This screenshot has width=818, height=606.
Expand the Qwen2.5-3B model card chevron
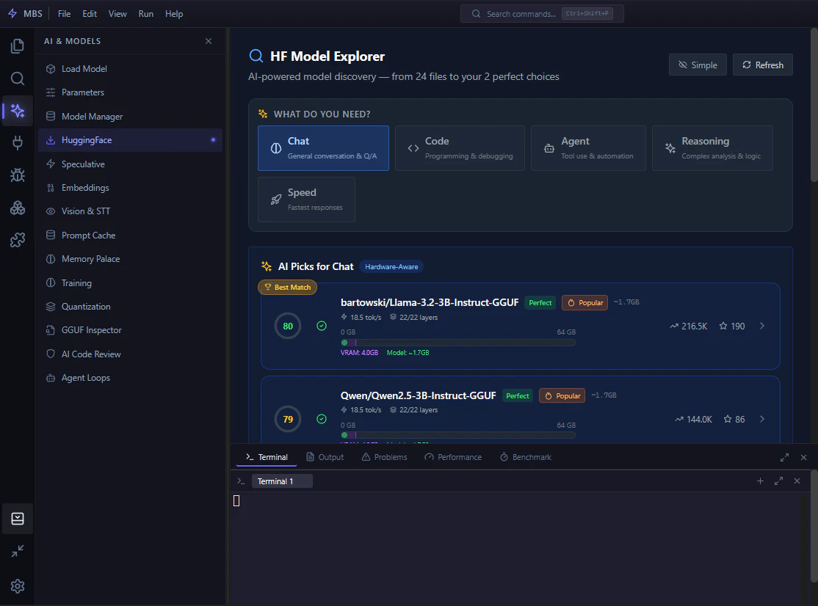(761, 418)
